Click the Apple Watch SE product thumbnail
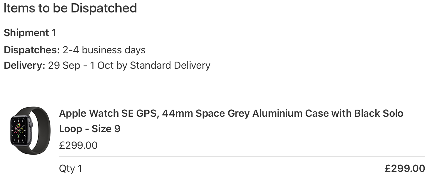 [x=30, y=130]
